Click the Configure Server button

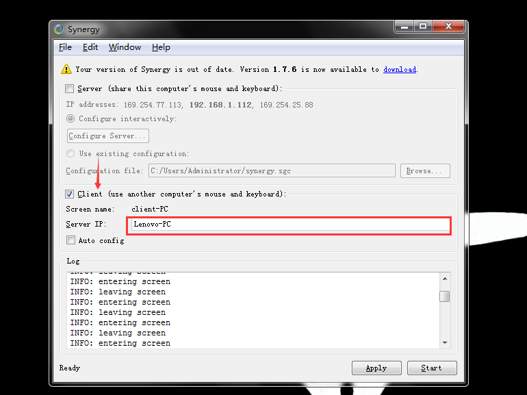[x=108, y=136]
